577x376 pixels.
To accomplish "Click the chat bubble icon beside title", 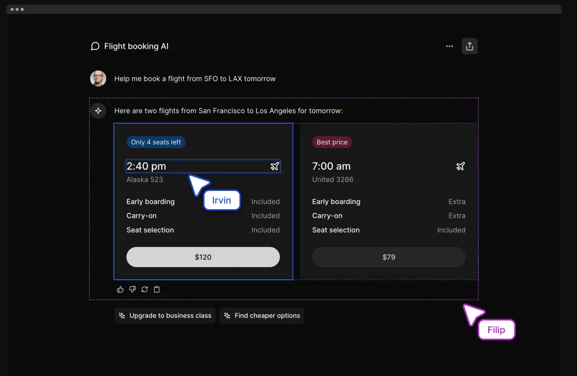I will click(95, 46).
